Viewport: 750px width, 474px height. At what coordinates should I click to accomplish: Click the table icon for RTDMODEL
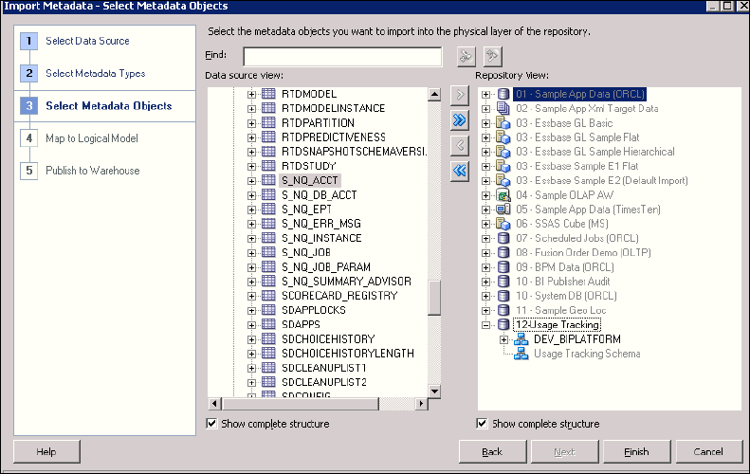pyautogui.click(x=268, y=94)
